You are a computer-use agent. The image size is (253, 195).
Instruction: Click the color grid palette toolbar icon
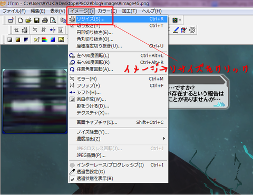tap(175, 20)
